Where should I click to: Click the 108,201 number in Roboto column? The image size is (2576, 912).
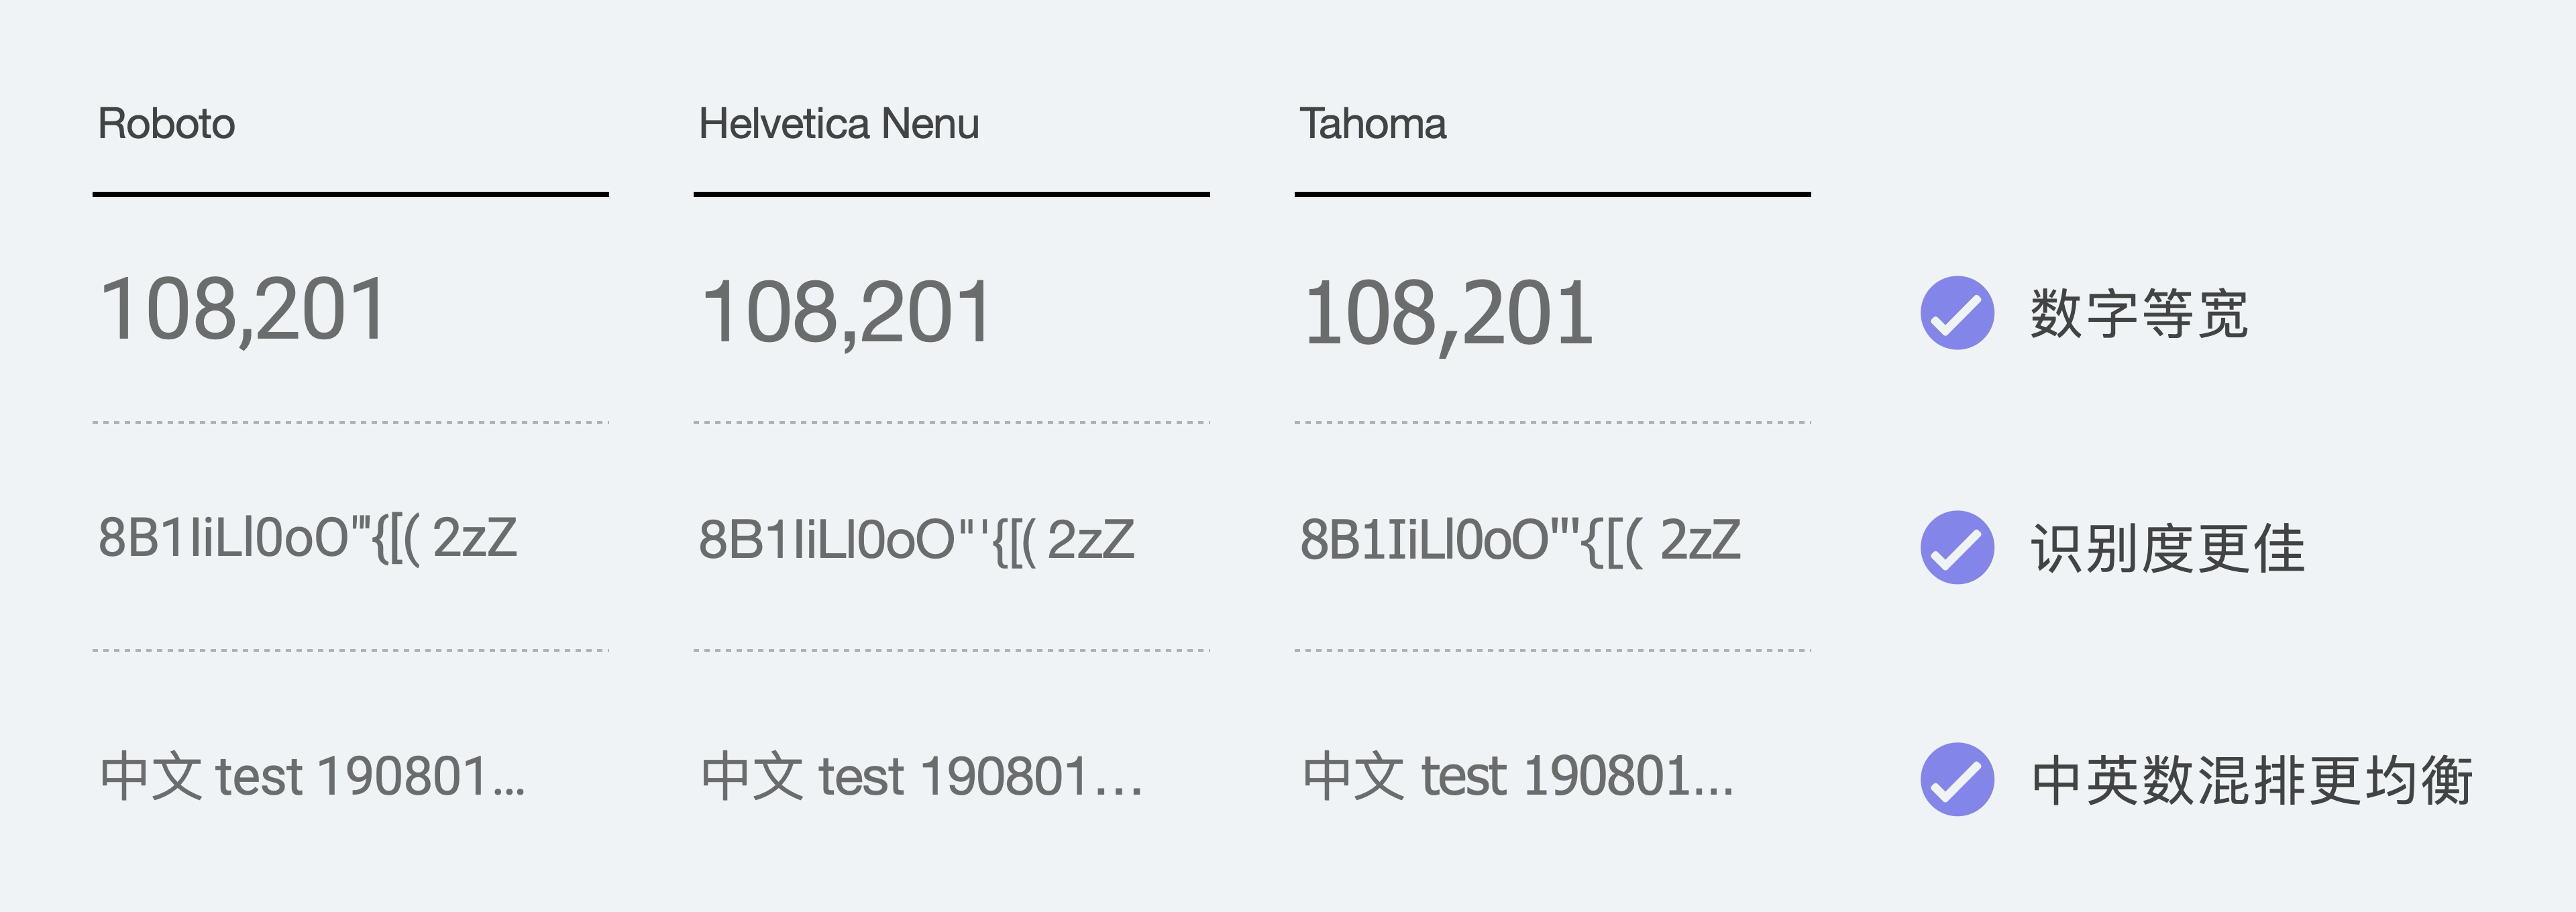[x=243, y=310]
